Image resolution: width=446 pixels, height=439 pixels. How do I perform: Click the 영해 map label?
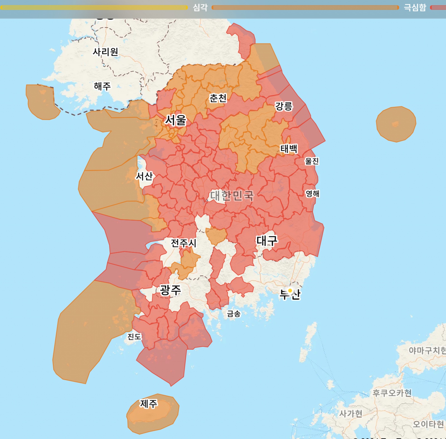(312, 193)
